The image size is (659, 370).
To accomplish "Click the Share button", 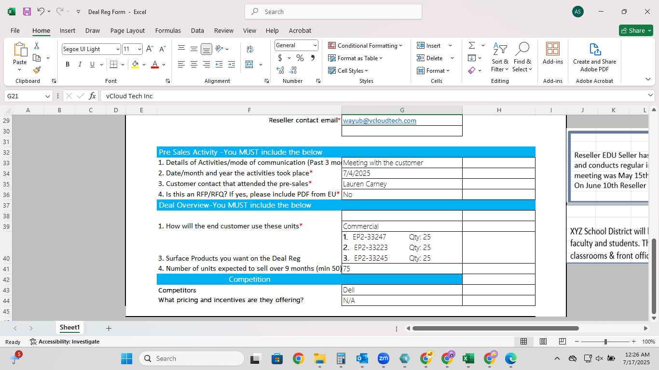I will (x=636, y=30).
